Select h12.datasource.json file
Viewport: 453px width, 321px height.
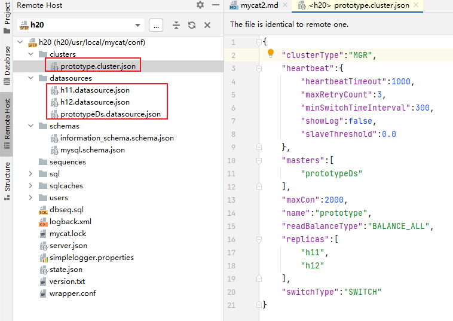[x=95, y=102]
